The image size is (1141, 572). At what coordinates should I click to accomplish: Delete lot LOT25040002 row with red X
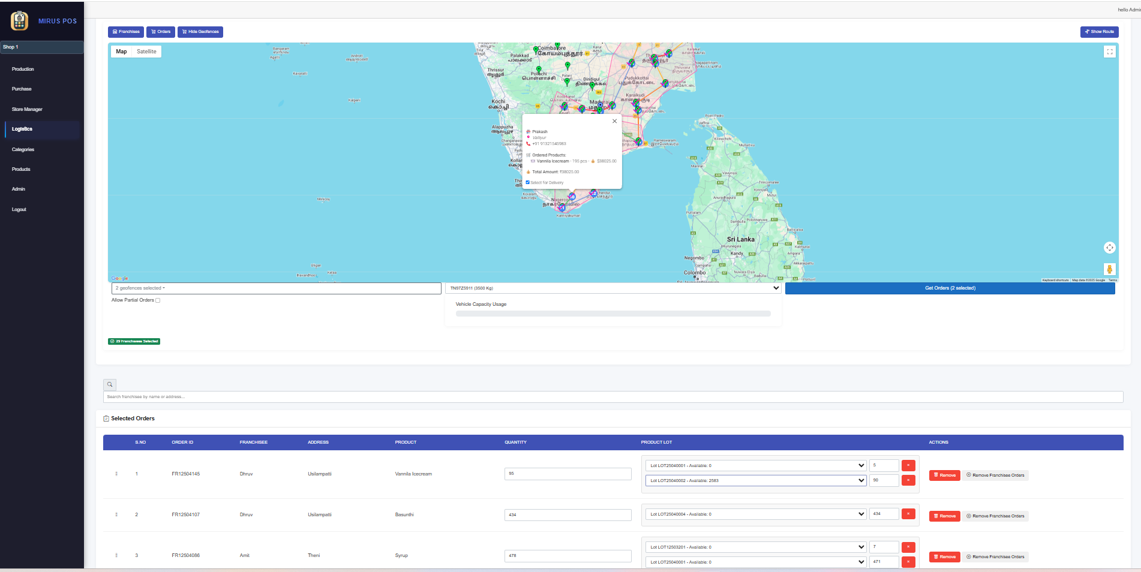(x=908, y=480)
